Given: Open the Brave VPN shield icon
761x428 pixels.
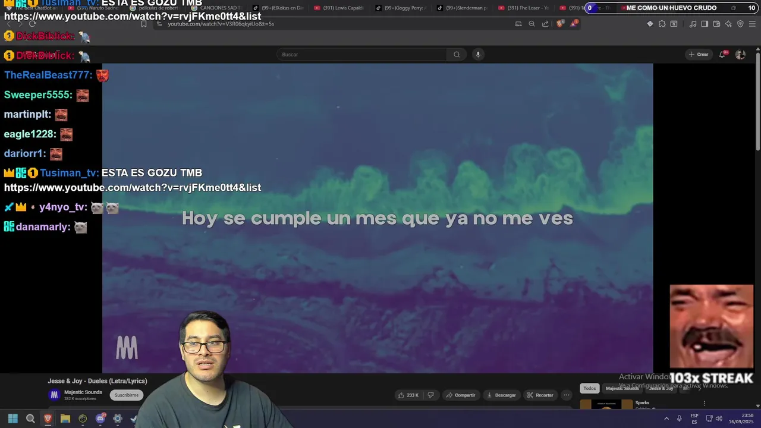Looking at the screenshot, I should [x=740, y=24].
